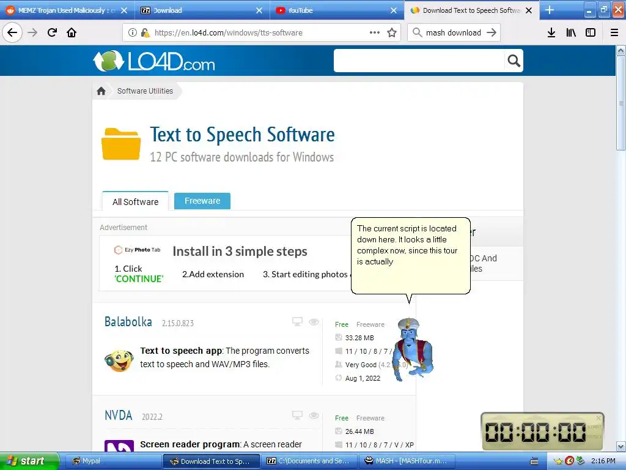Click the keyboard icon in the taskbar
Viewport: 626px width, 470px height.
click(534, 461)
